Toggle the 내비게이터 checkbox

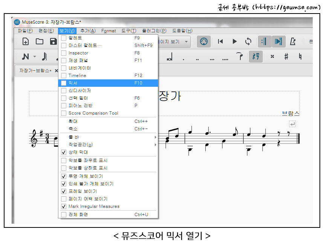[x=64, y=68]
